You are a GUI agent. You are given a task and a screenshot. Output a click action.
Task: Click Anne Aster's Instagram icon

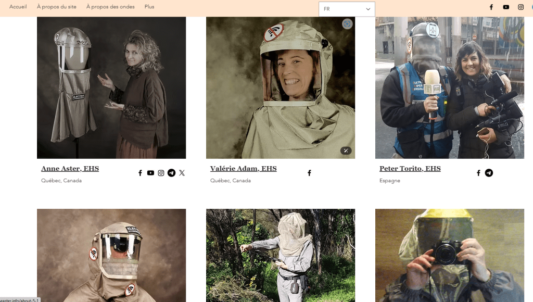(x=161, y=173)
